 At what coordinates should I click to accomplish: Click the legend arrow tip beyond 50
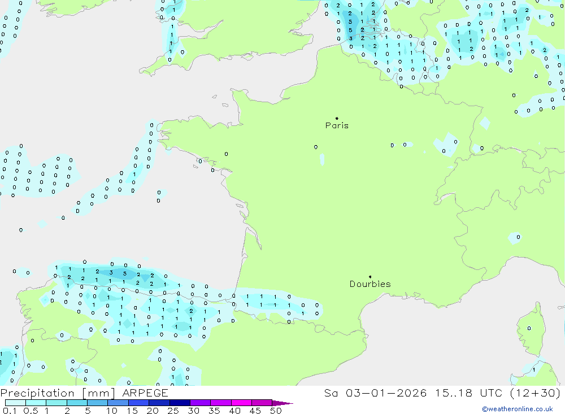pos(283,403)
